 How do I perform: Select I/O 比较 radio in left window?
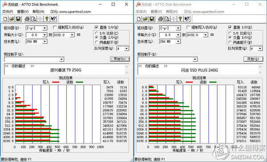point(97,33)
